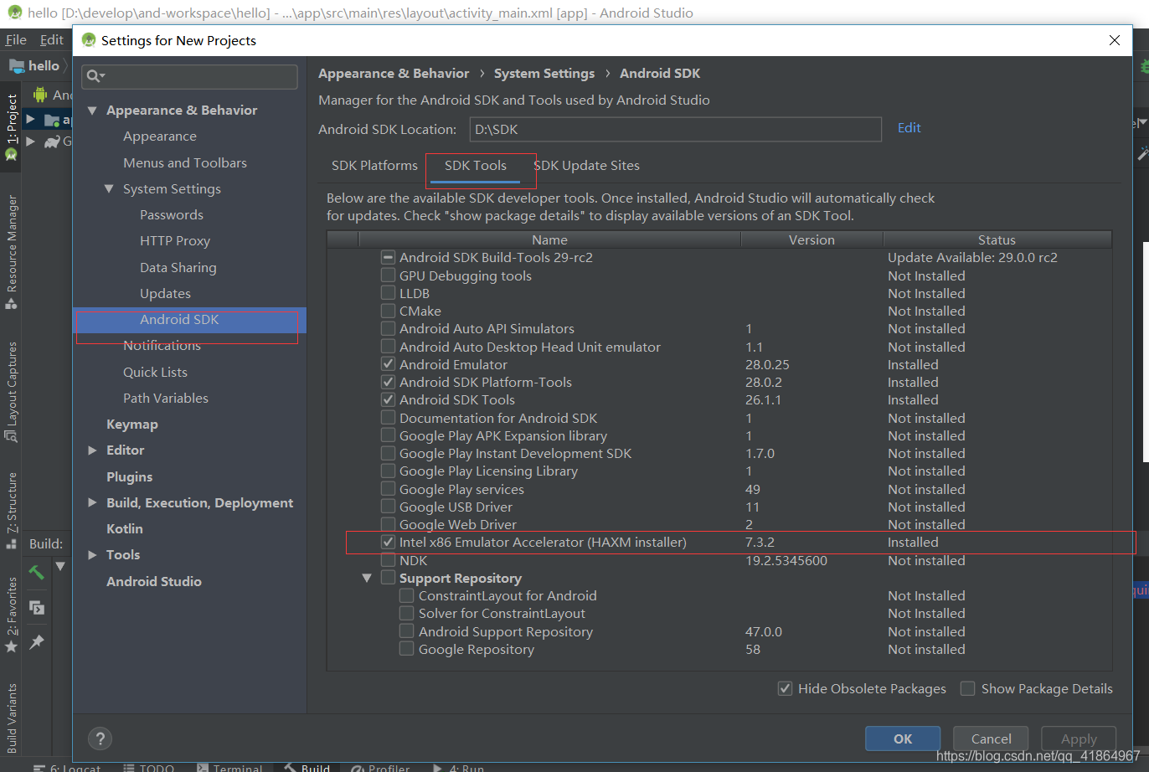The height and width of the screenshot is (772, 1149).
Task: Click the System Settings breadcrumb
Action: 544,74
